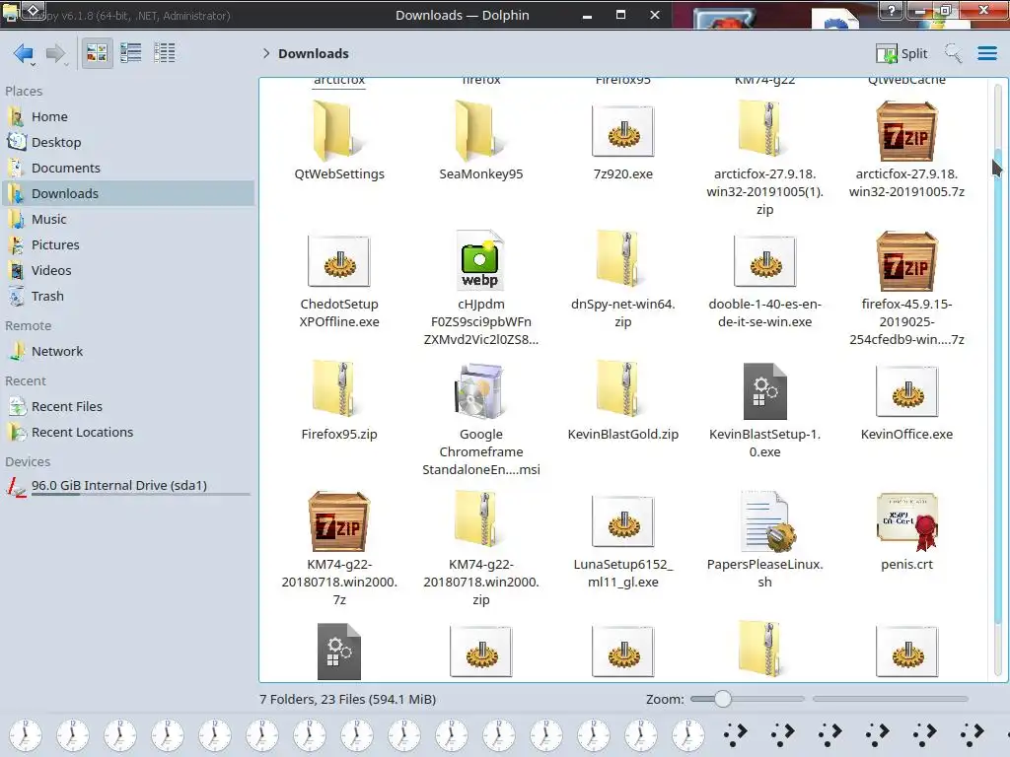Open Desktop in Places
This screenshot has height=757, width=1010.
[x=127, y=142]
